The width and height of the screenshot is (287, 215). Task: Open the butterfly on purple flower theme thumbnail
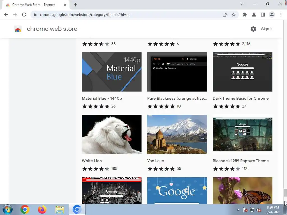coord(242,190)
